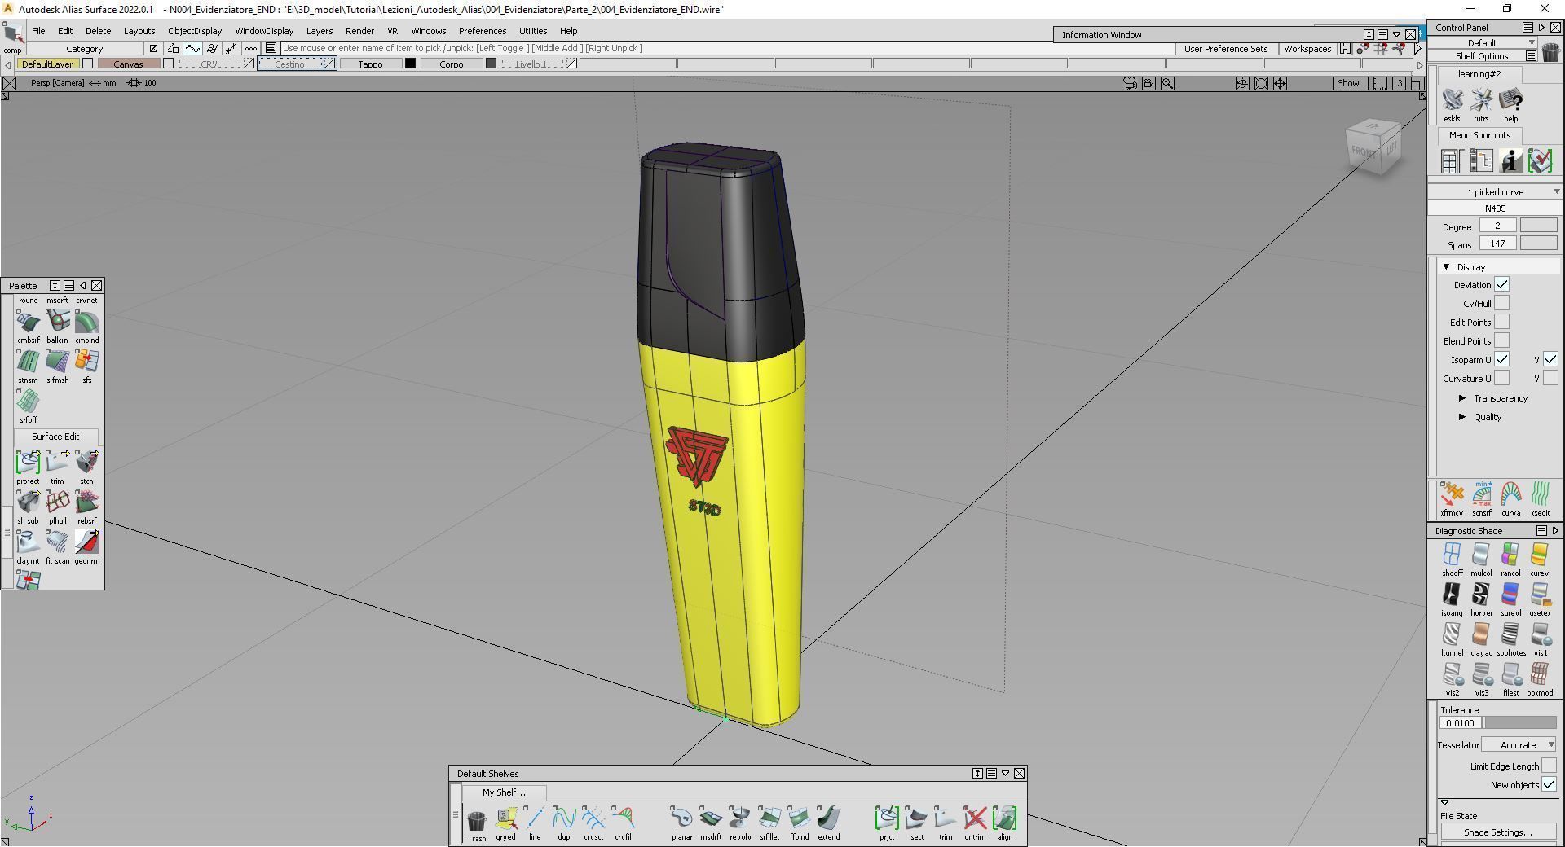Image resolution: width=1565 pixels, height=847 pixels.
Task: Click the Shade Settings button
Action: pos(1497,832)
